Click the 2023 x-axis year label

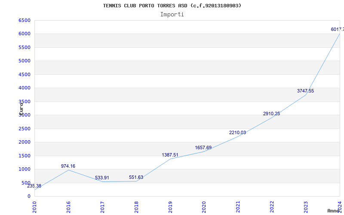pos(306,207)
